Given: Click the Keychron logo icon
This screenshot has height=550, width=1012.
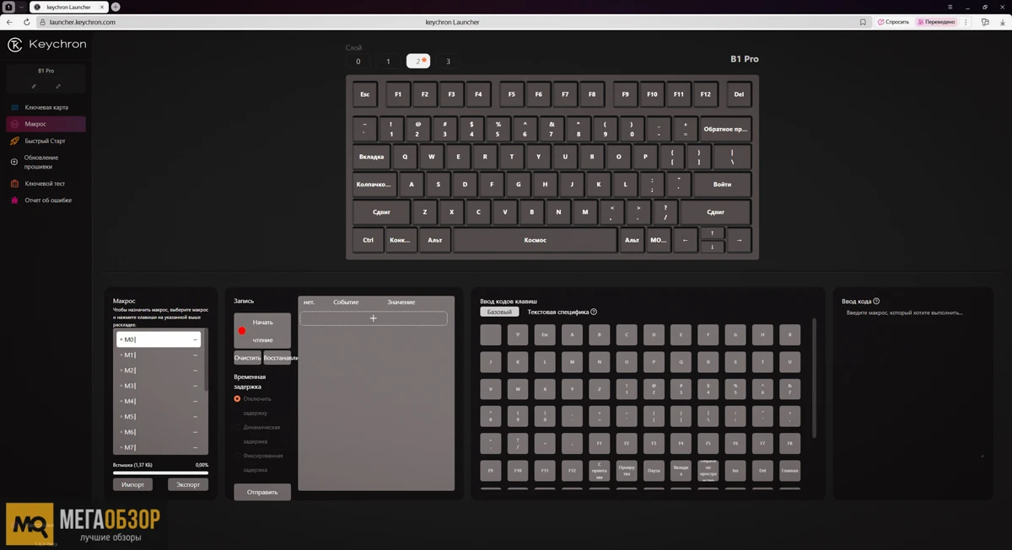Looking at the screenshot, I should (x=15, y=45).
